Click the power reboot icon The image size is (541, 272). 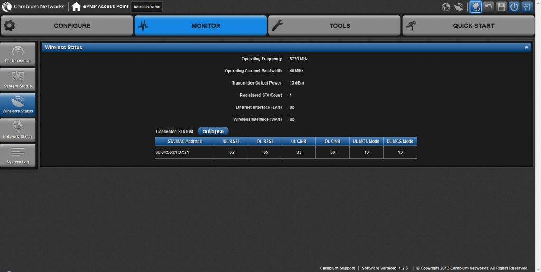click(x=514, y=7)
